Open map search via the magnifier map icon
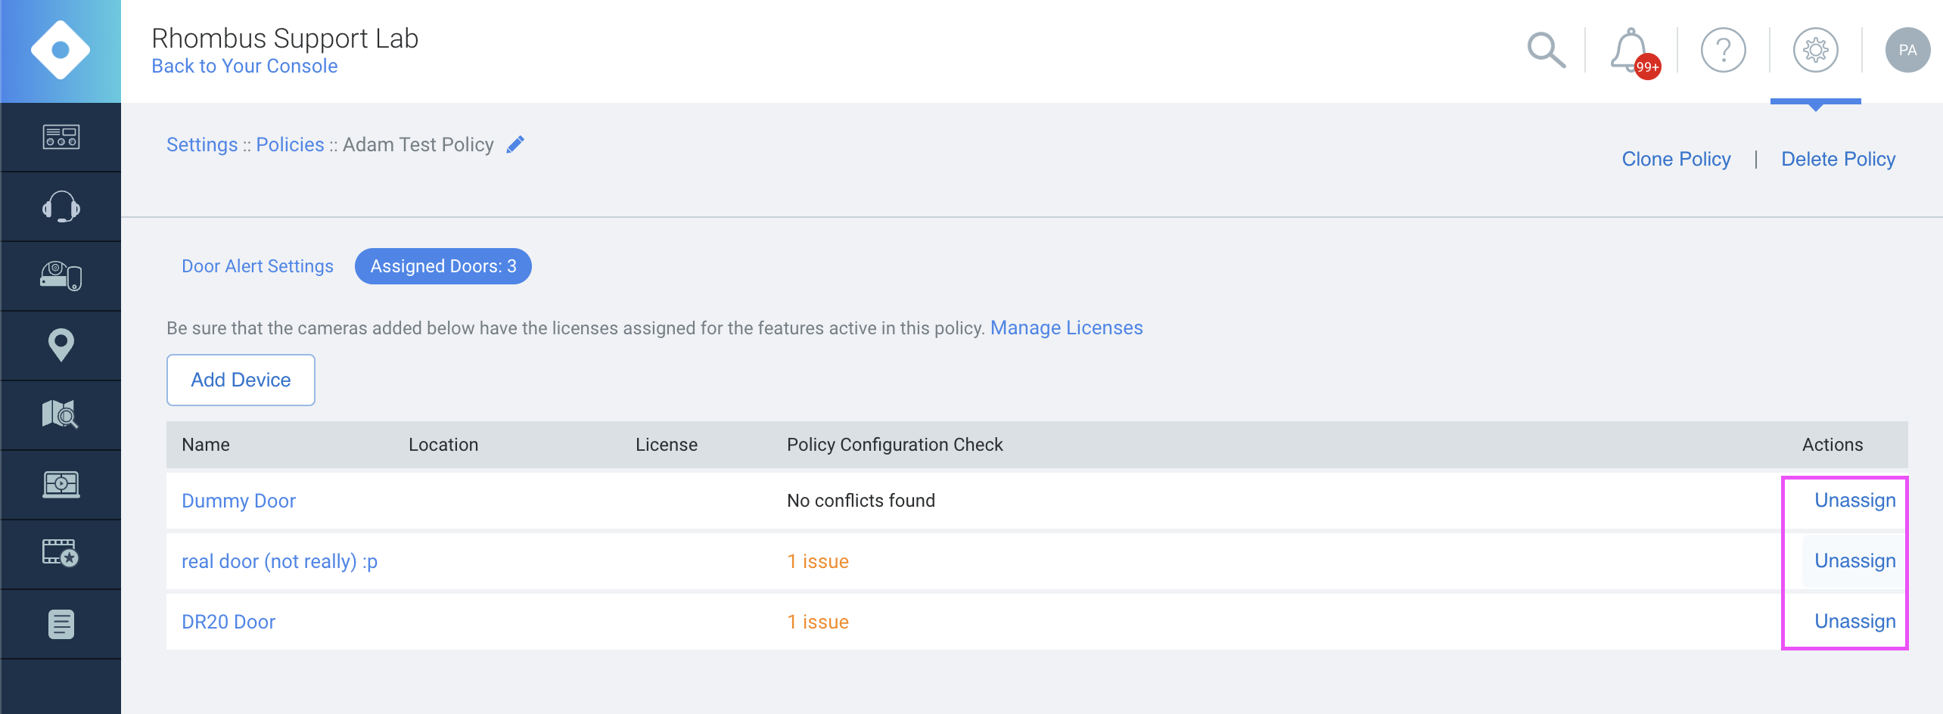Viewport: 1943px width, 714px height. tap(61, 414)
